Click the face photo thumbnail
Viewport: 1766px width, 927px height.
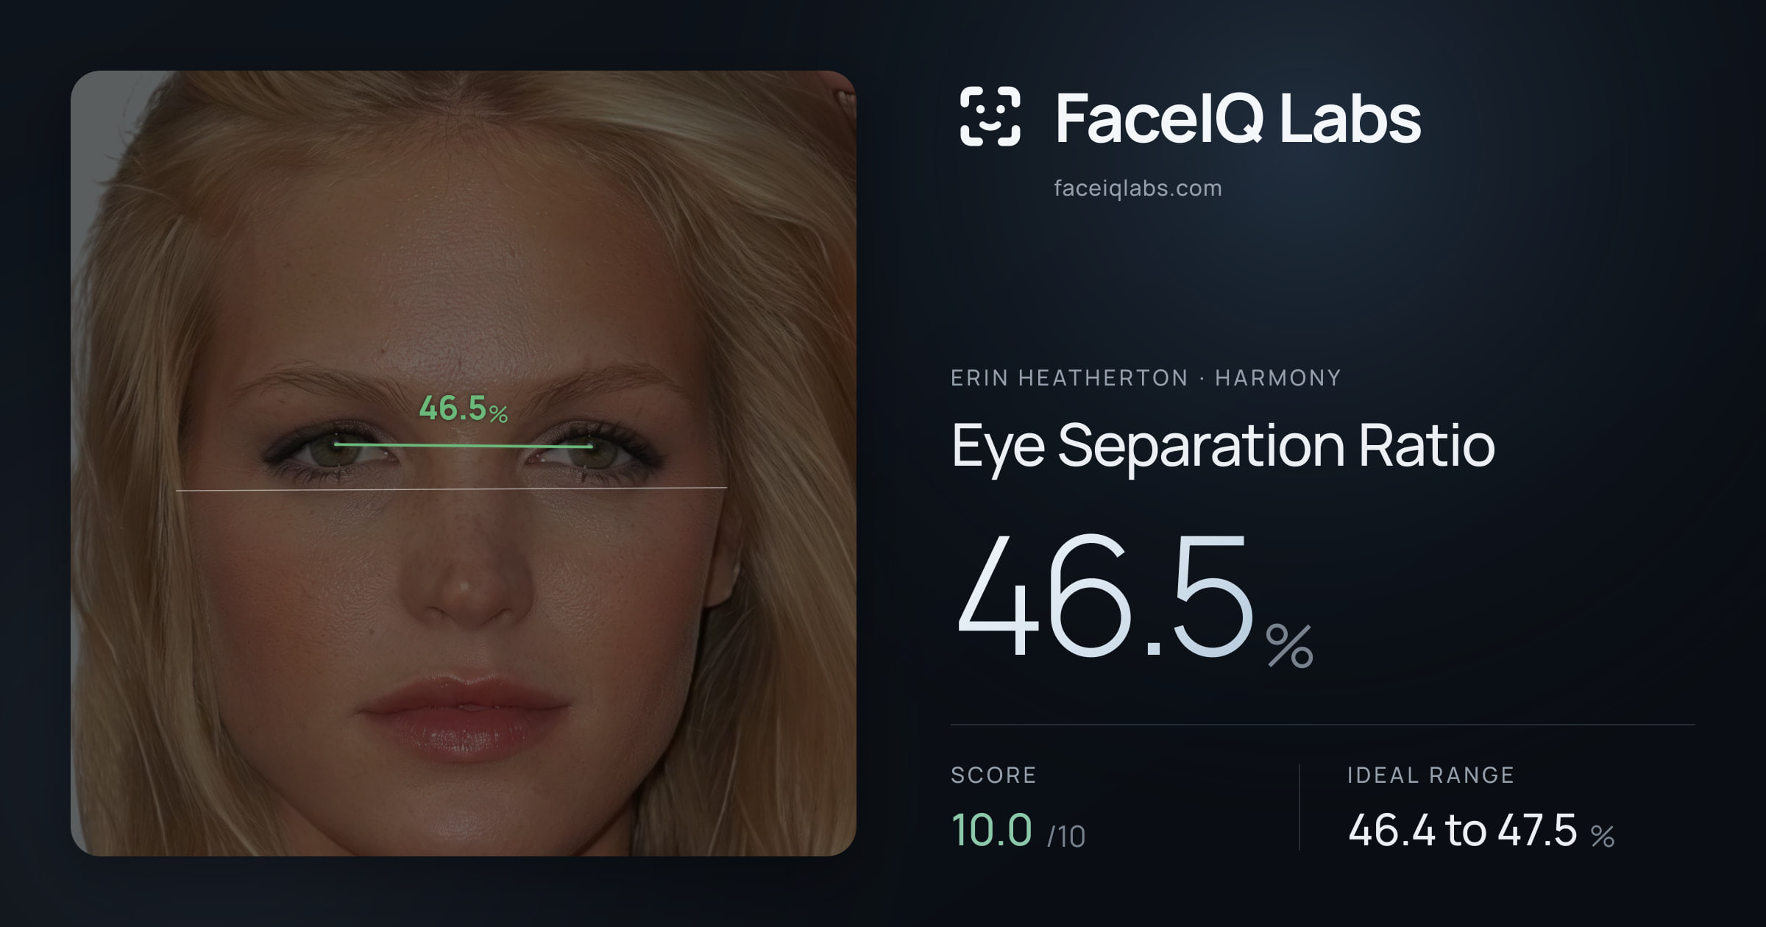(x=464, y=463)
